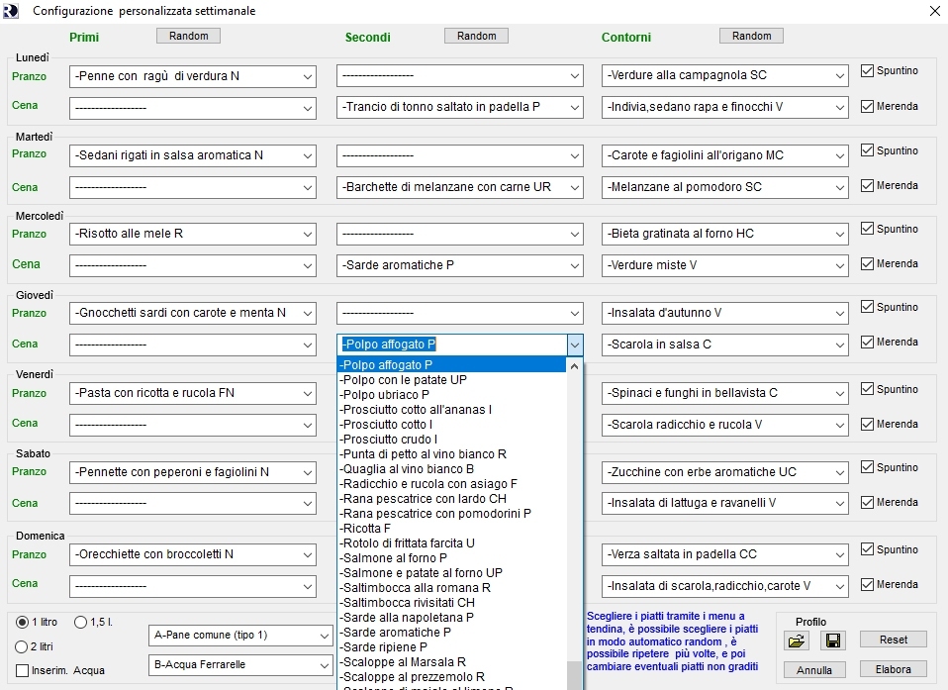The height and width of the screenshot is (690, 948).
Task: Open a saved profile with the folder icon
Action: [x=797, y=641]
